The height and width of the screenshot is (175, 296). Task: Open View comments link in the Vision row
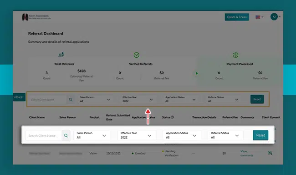click(x=247, y=153)
